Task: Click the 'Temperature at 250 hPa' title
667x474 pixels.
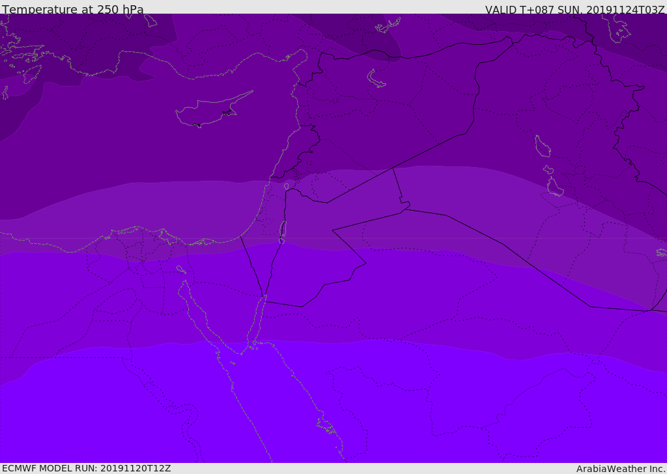Action: [x=73, y=9]
